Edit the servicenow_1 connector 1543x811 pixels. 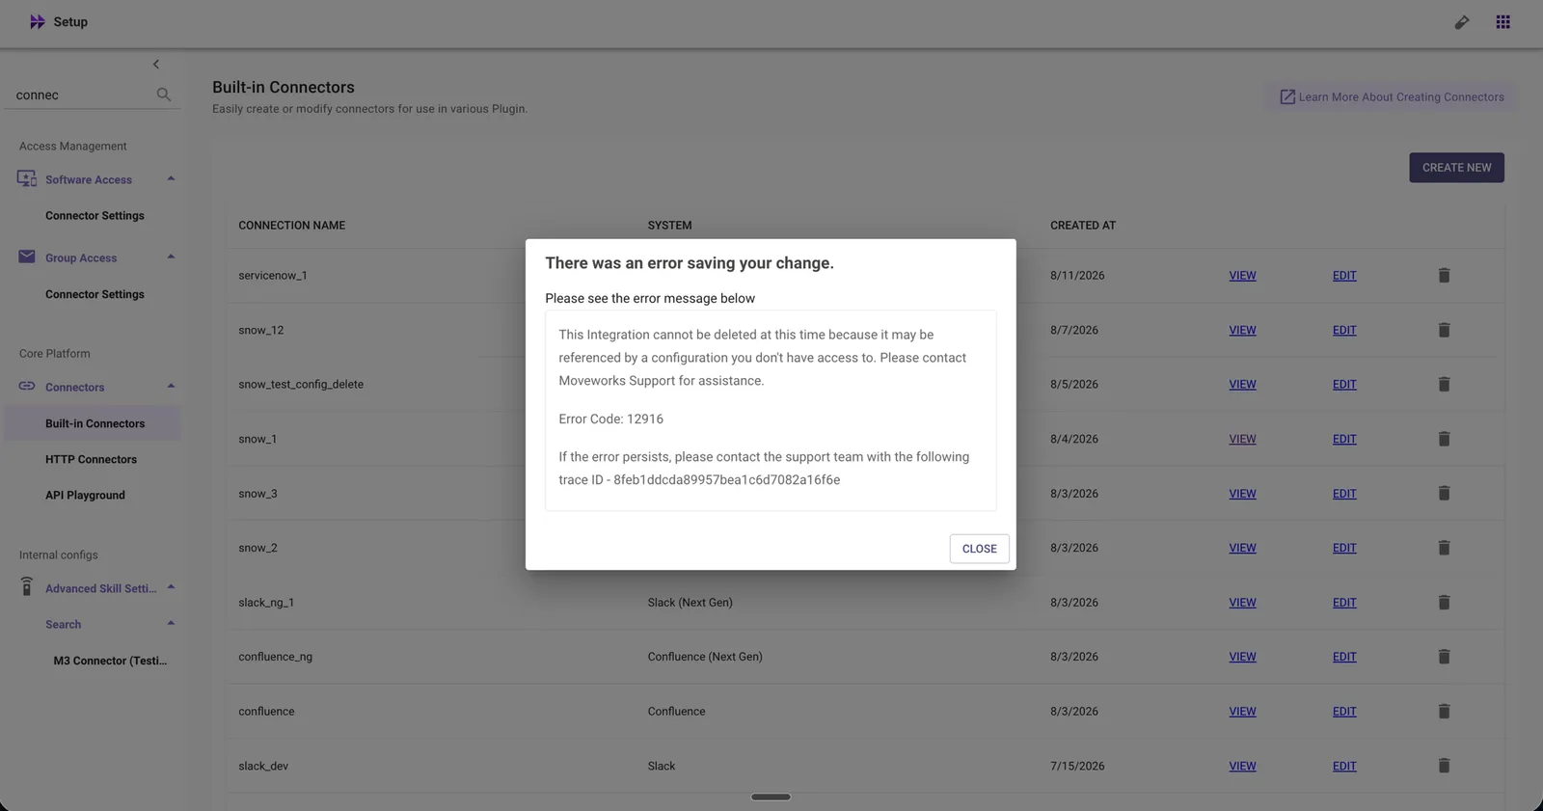[x=1344, y=276]
